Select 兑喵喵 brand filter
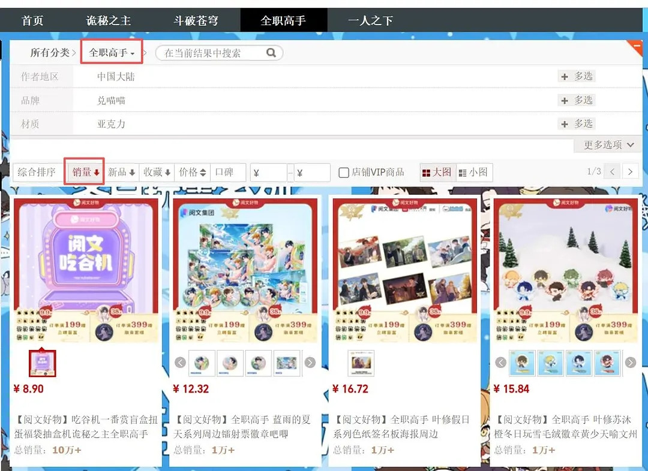 [x=111, y=100]
